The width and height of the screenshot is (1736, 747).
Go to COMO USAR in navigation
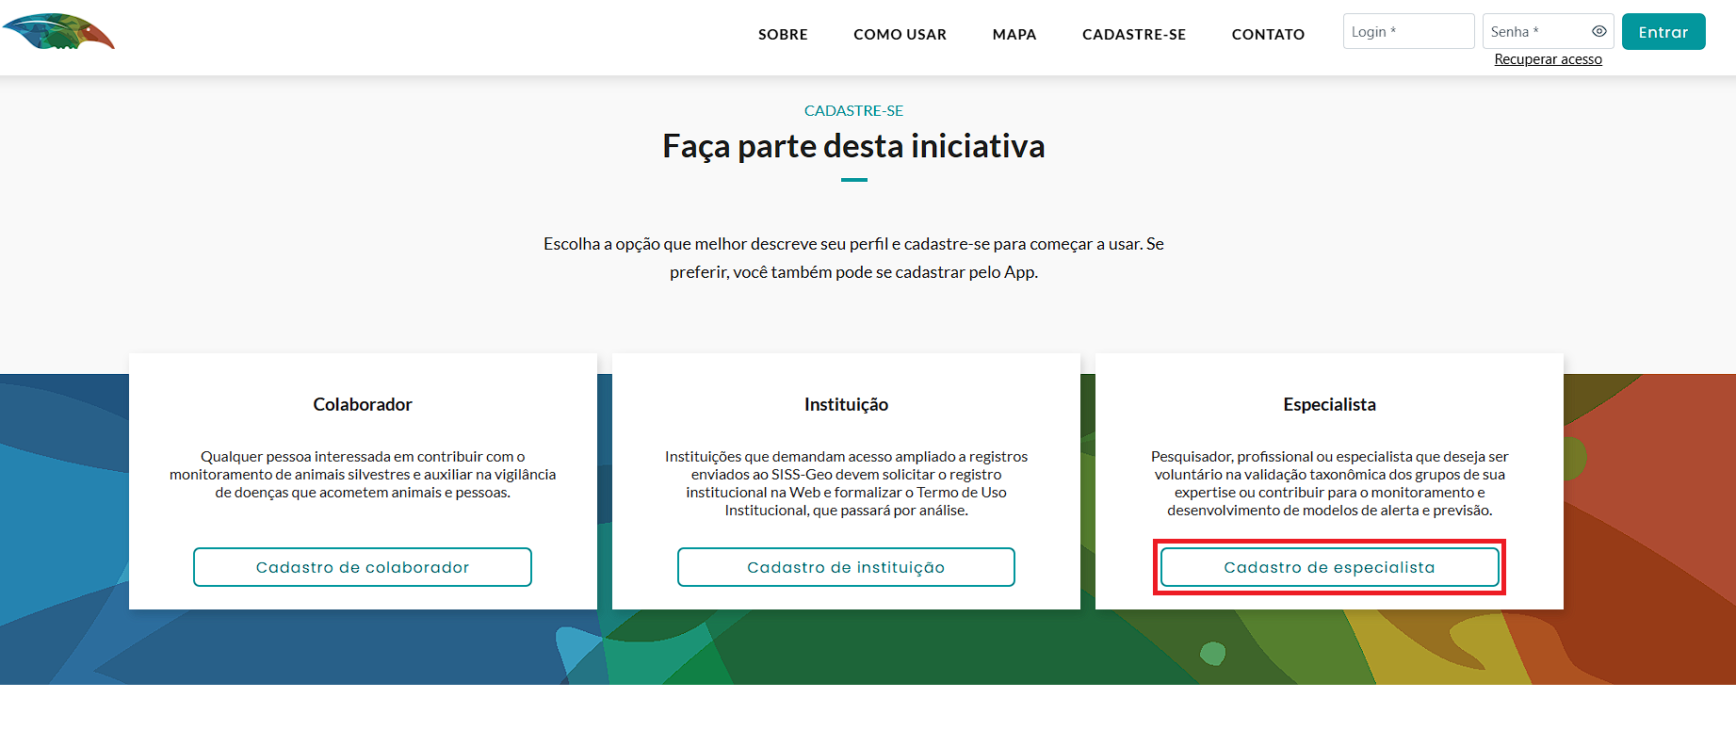[x=900, y=35]
